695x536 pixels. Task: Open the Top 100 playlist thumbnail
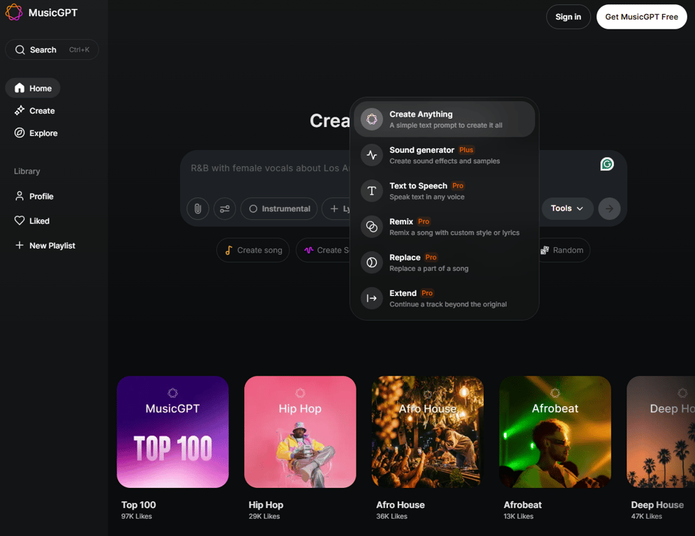tap(173, 432)
